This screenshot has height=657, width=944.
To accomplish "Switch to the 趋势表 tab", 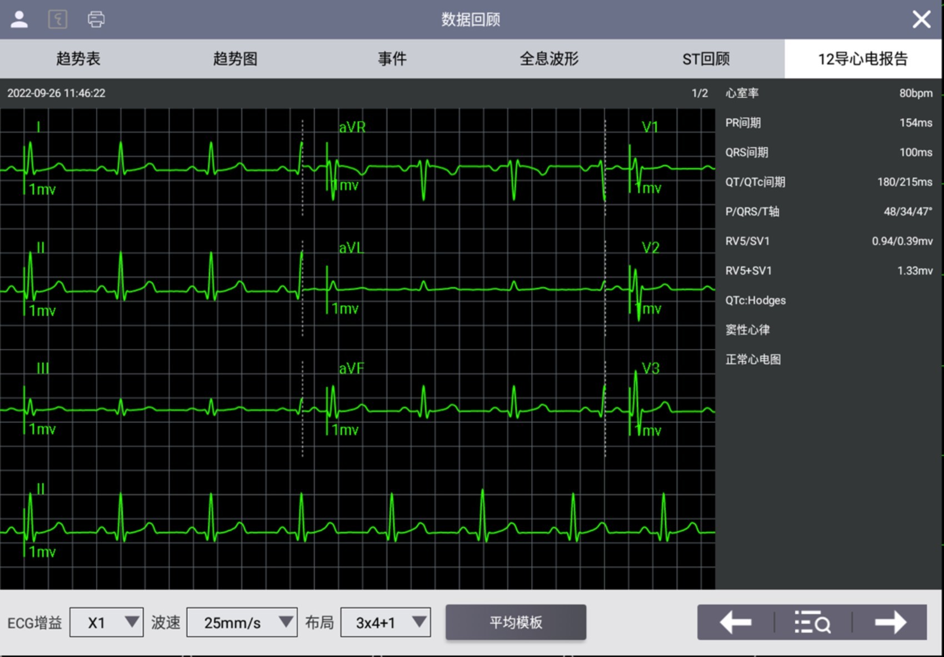I will click(78, 59).
